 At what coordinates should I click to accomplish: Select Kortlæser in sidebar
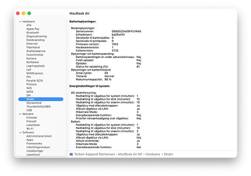coord(33,62)
